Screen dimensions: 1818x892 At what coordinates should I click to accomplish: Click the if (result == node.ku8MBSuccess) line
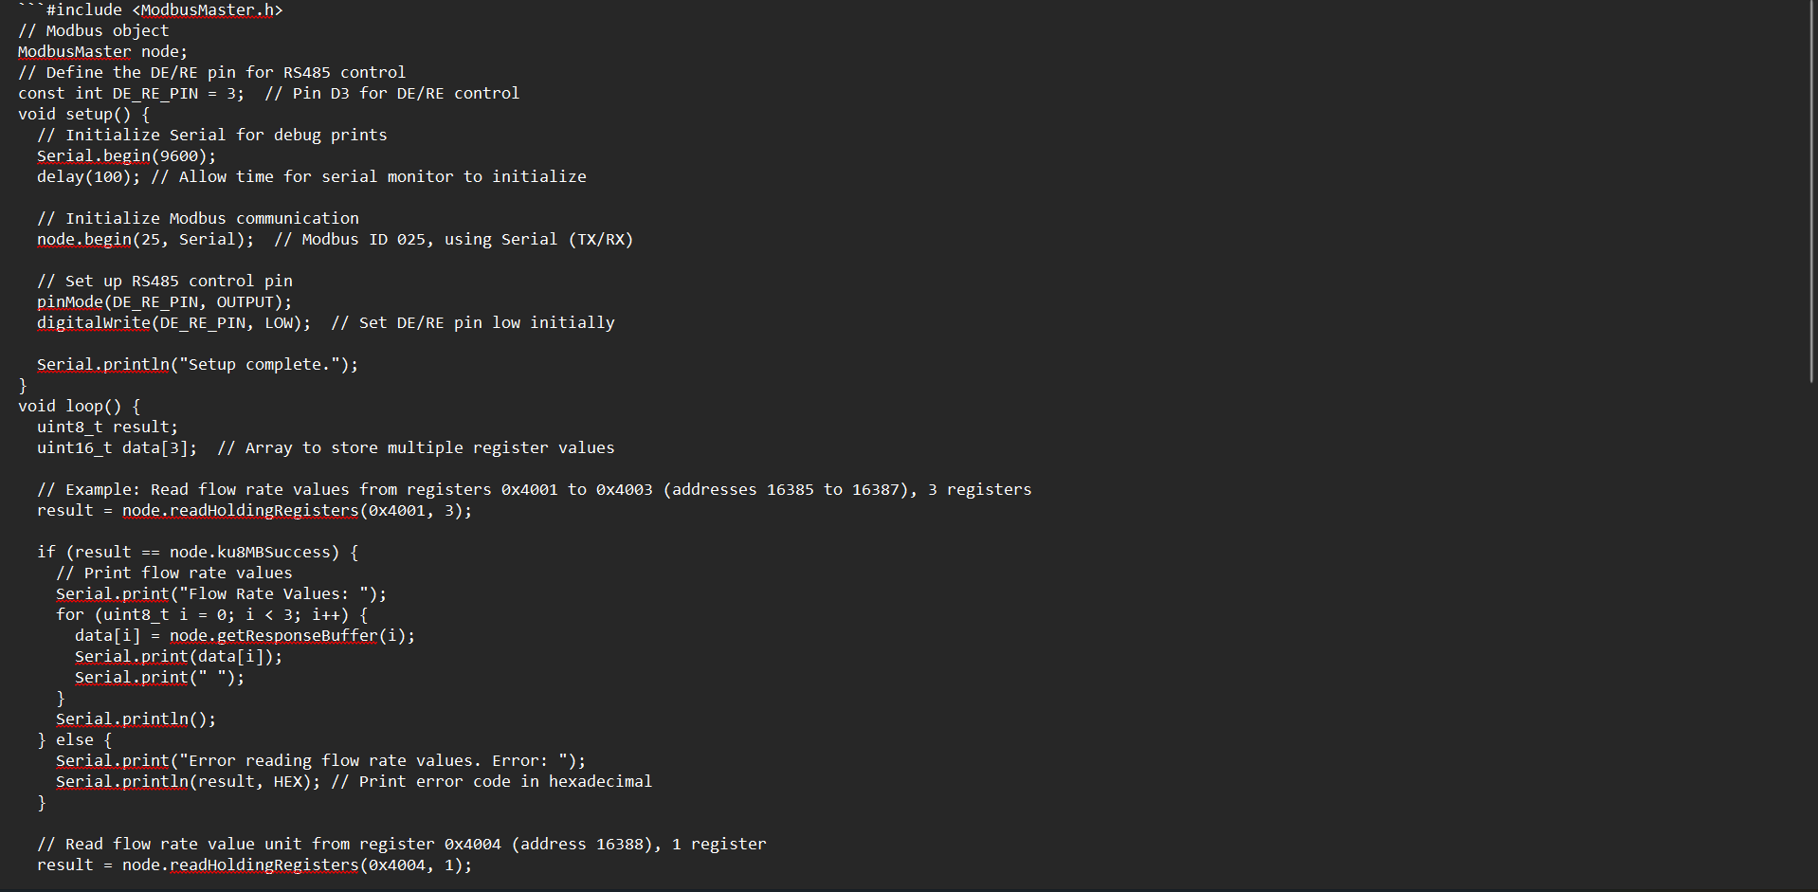click(x=198, y=553)
